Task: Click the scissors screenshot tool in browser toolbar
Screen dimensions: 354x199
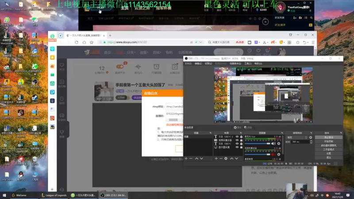Action: point(264,42)
